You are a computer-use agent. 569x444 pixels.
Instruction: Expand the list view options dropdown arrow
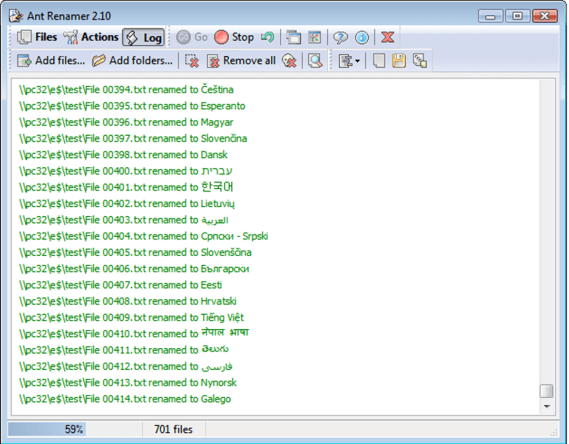click(357, 62)
